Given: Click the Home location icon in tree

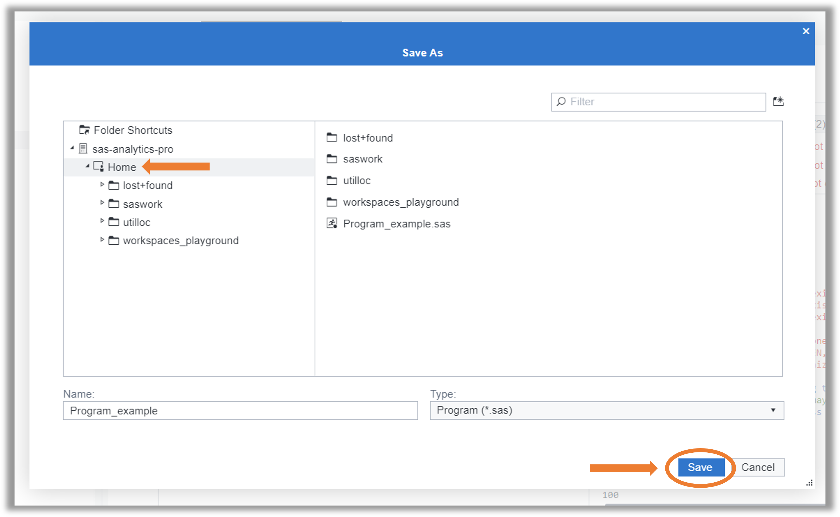Looking at the screenshot, I should pos(98,167).
